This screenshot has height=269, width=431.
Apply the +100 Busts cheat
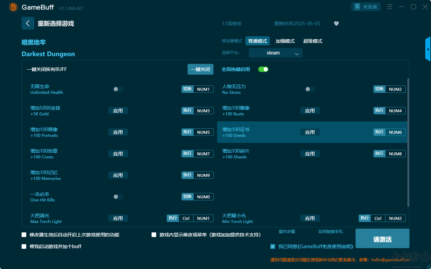[310, 111]
